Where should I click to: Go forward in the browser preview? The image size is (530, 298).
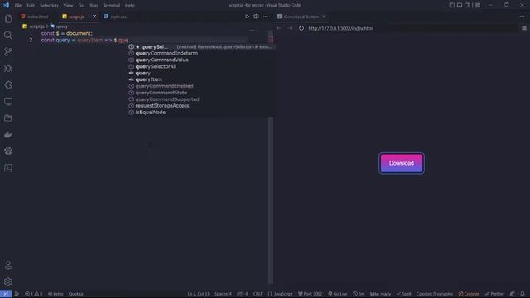[x=290, y=28]
